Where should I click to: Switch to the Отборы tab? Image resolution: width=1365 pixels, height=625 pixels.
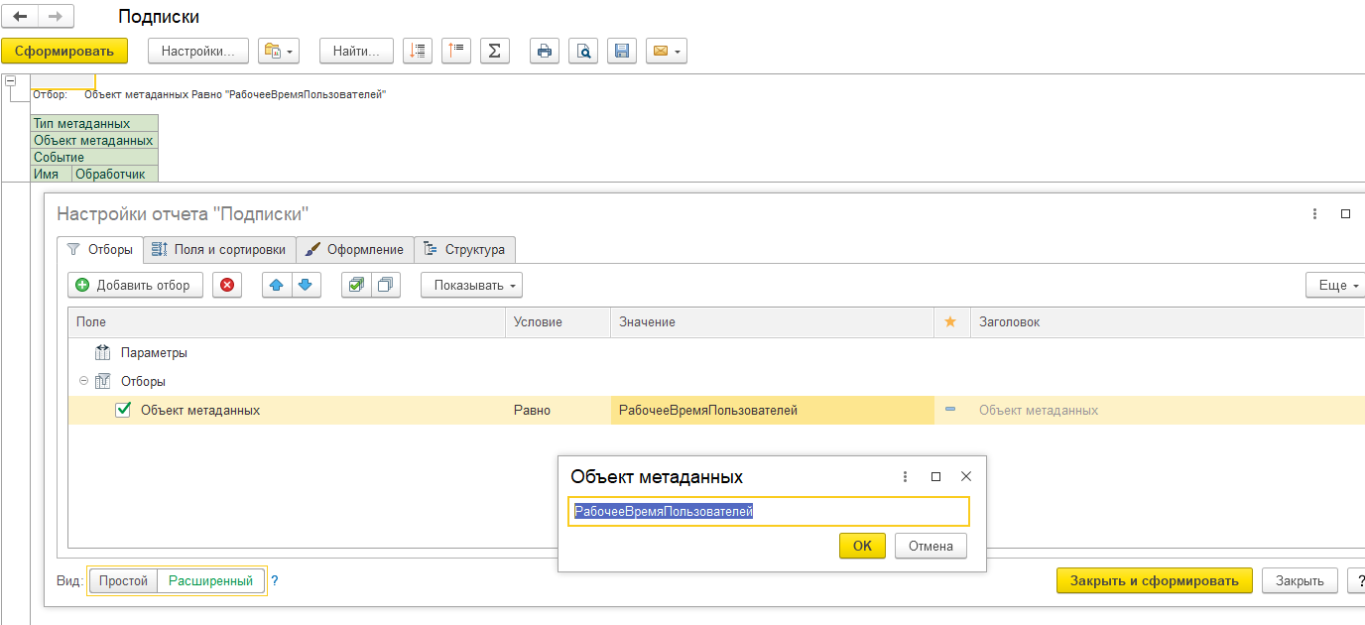coord(100,249)
